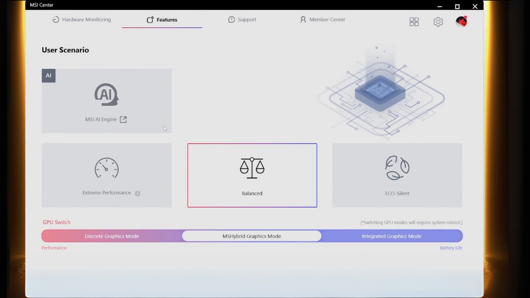Open the Support tab
Screen dimensions: 530x298
coord(242,20)
